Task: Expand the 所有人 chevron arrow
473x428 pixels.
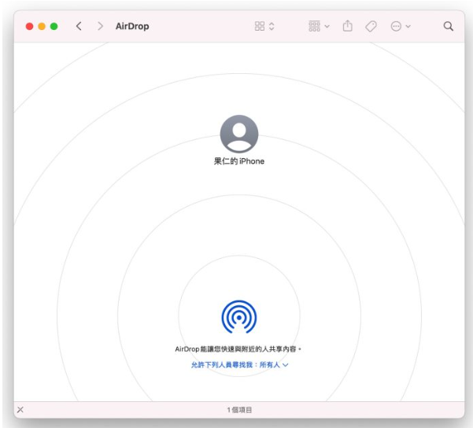Action: click(286, 365)
